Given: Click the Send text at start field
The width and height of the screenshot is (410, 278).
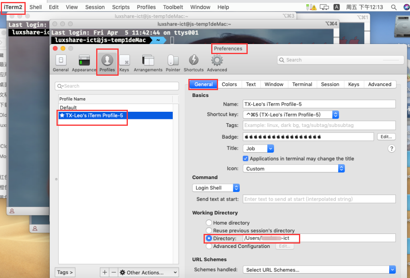Looking at the screenshot, I should [x=319, y=199].
